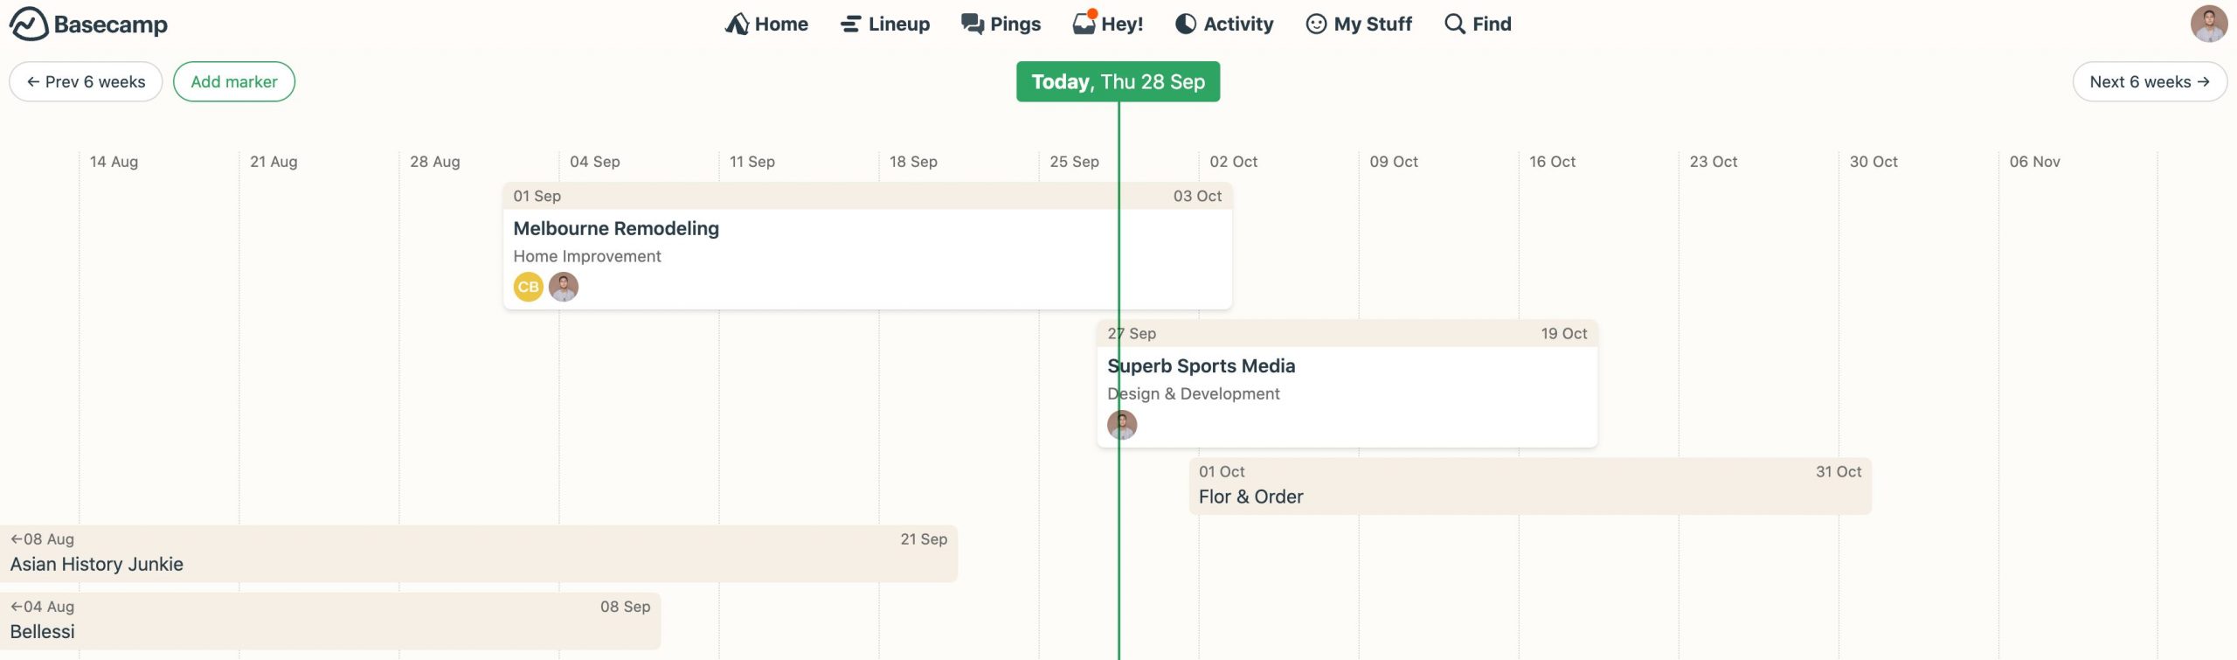Click the assignee avatar on Superb Sports Media
2237x660 pixels.
[1124, 424]
